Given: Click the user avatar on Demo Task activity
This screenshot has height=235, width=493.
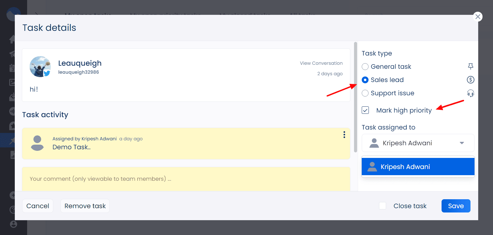Looking at the screenshot, I should (x=37, y=143).
